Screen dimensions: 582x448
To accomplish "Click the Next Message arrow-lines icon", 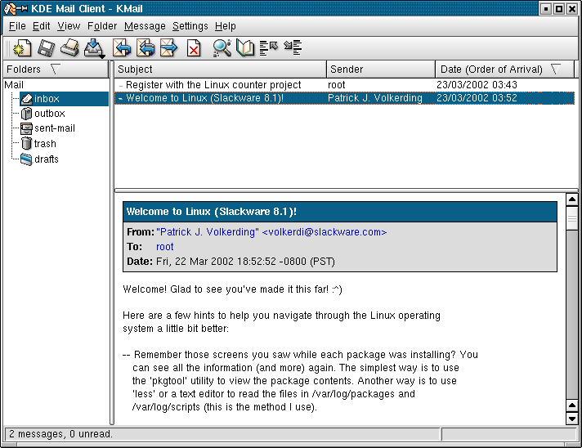I will tap(293, 48).
